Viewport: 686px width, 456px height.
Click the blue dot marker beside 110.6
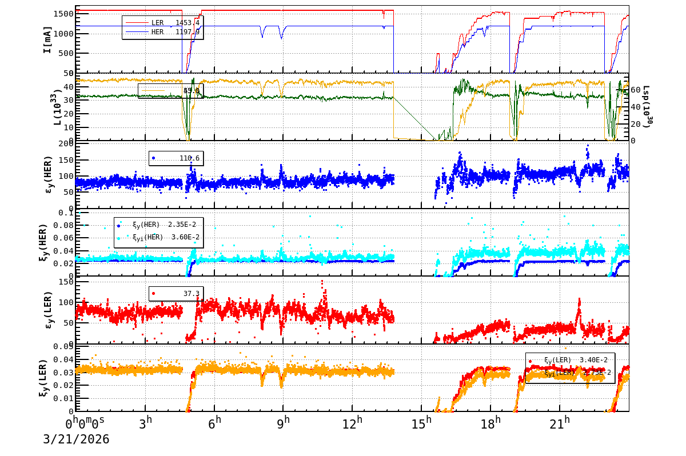[x=153, y=158]
